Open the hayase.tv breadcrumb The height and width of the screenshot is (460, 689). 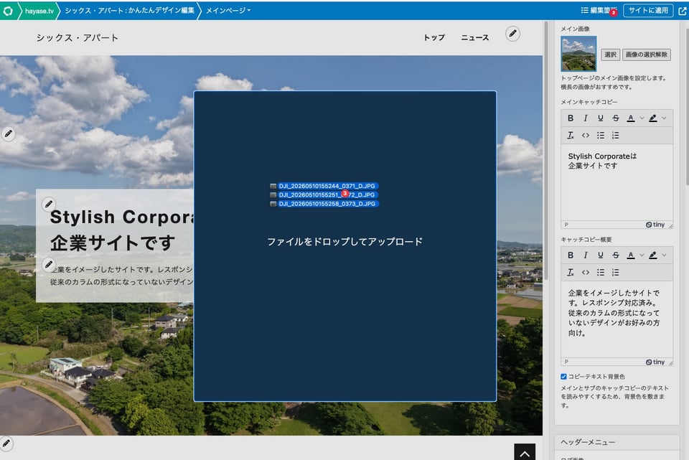pos(39,11)
